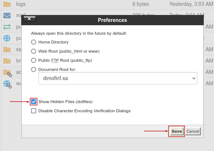
Task: Open the dimofinf.sa domain dropdown
Action: [118, 78]
